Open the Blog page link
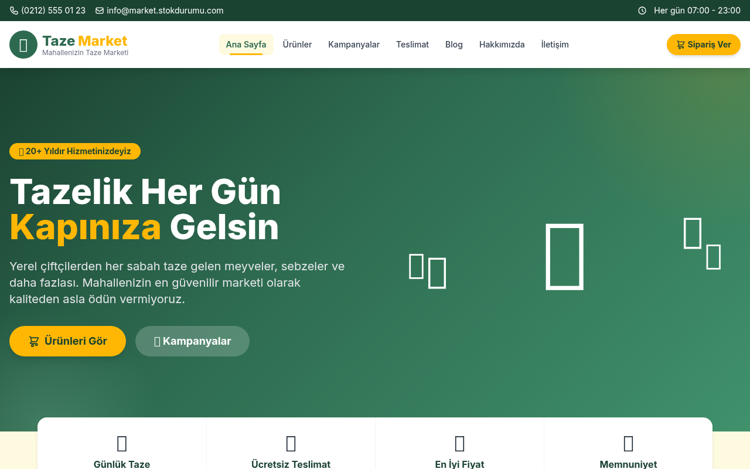The image size is (750, 469). pyautogui.click(x=454, y=44)
